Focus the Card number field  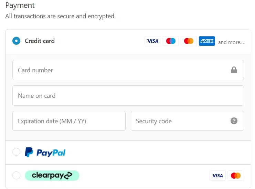tap(120, 70)
